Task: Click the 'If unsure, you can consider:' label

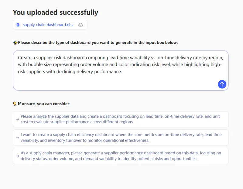Action: [x=44, y=104]
